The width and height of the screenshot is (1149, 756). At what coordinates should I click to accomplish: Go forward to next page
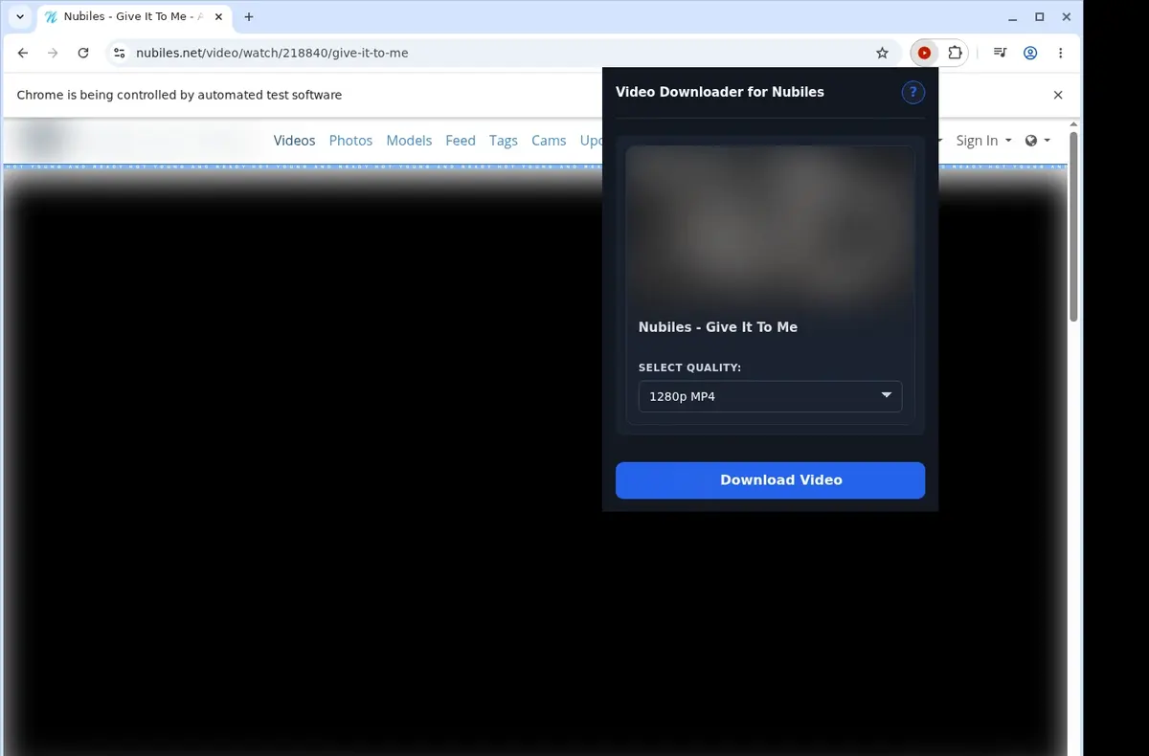click(x=53, y=54)
